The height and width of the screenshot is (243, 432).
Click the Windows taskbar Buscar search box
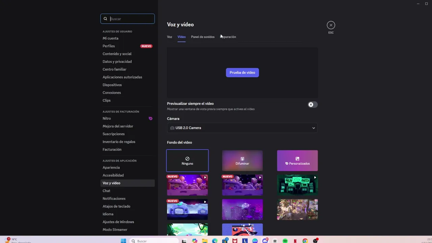tap(154, 241)
